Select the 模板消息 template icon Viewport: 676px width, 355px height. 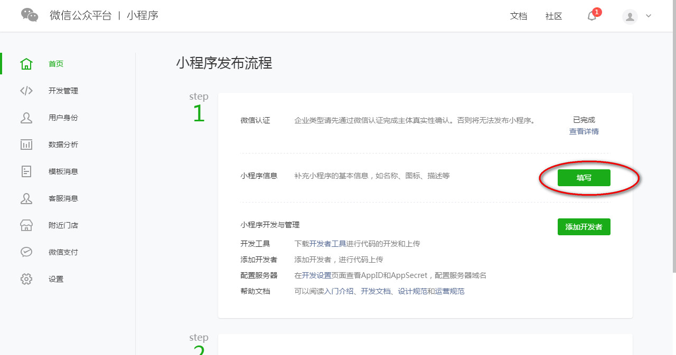click(26, 171)
